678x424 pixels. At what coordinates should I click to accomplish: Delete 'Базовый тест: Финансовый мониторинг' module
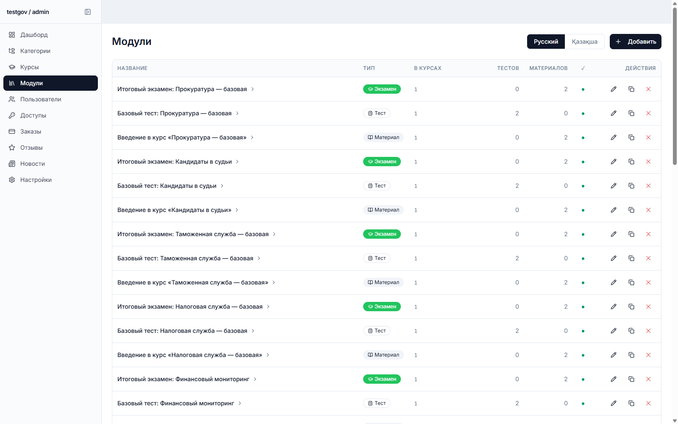coord(648,403)
